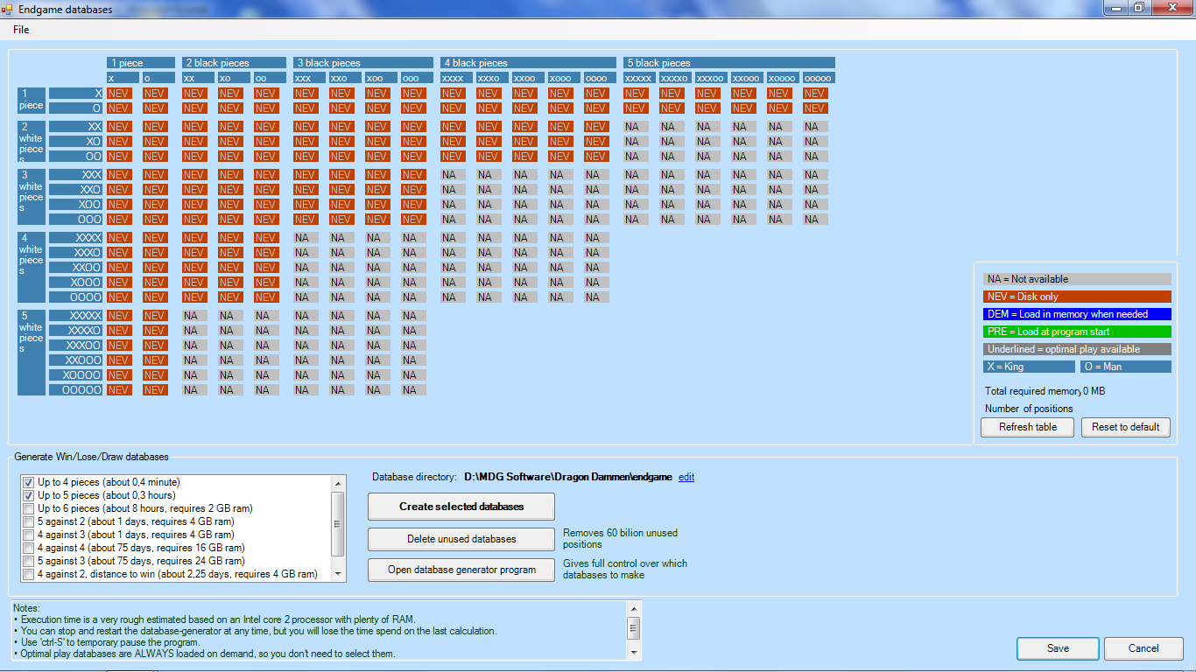Save the endgame database settings

pyautogui.click(x=1058, y=648)
